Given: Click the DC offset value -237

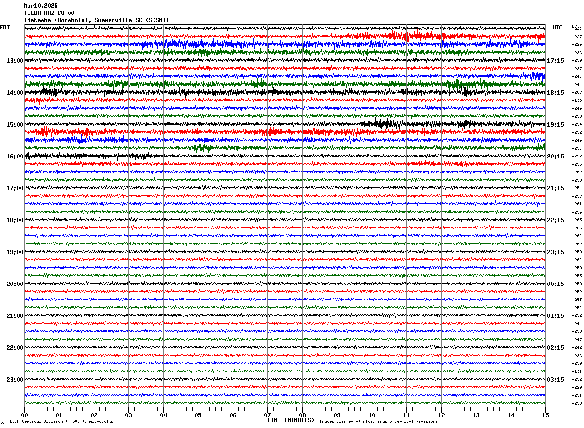Looking at the screenshot, I should (577, 69).
